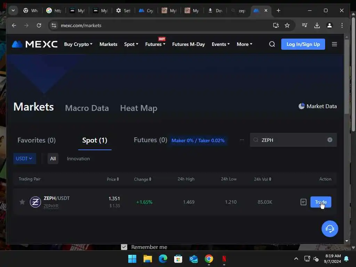
Task: Switch to Macro Data tab
Action: tap(87, 108)
